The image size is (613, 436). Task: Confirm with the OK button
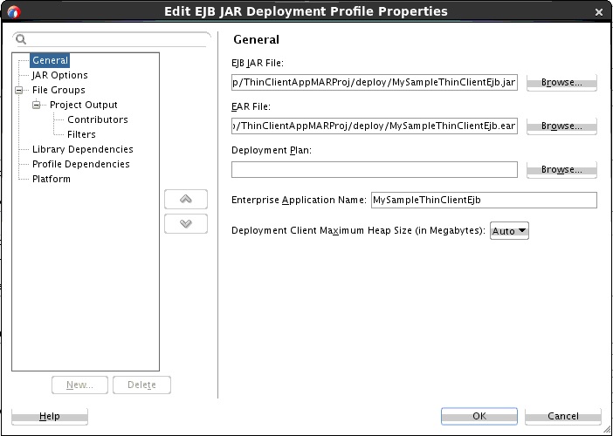tap(479, 417)
